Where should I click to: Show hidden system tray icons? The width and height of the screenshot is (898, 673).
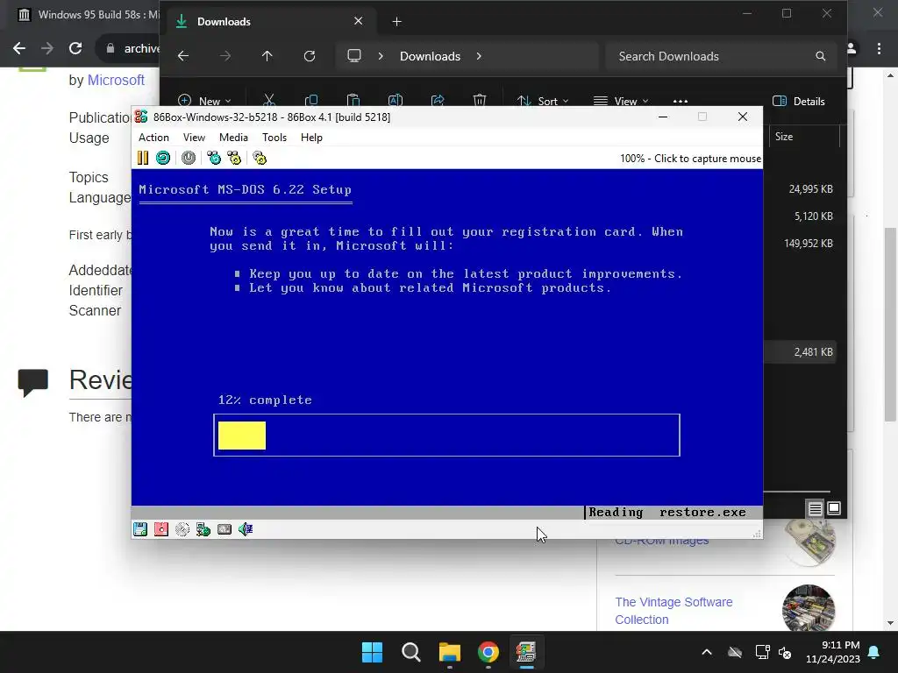click(x=707, y=652)
